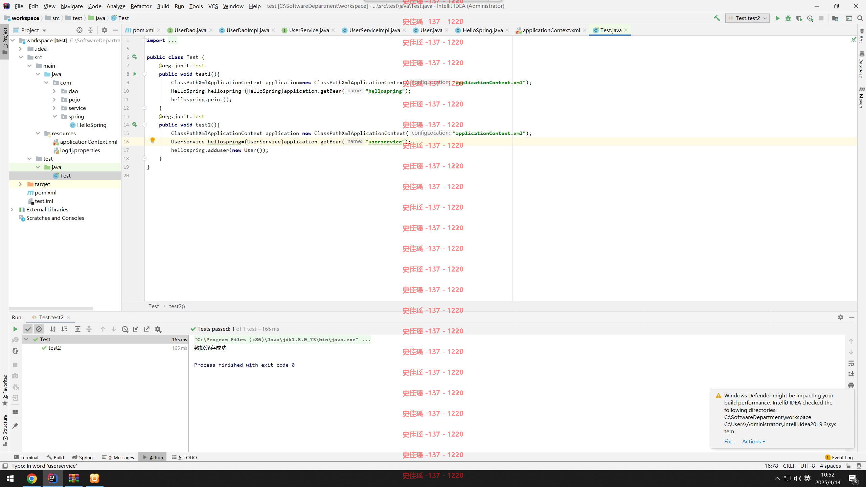Open test runner settings gear
866x487 pixels.
point(158,329)
